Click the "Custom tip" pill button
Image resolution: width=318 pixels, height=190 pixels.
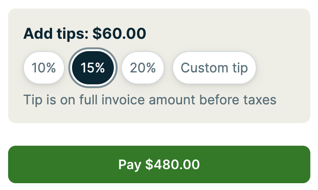pyautogui.click(x=214, y=68)
